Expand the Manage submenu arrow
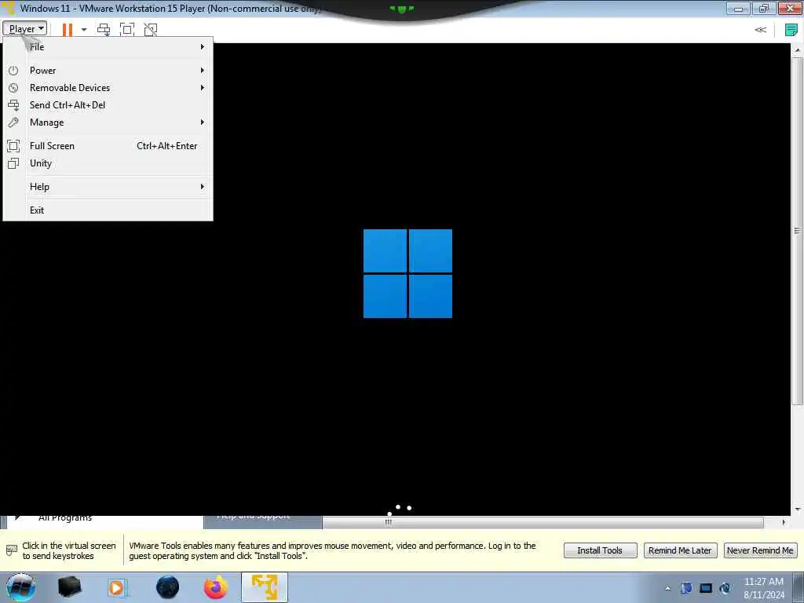804x603 pixels. (203, 122)
